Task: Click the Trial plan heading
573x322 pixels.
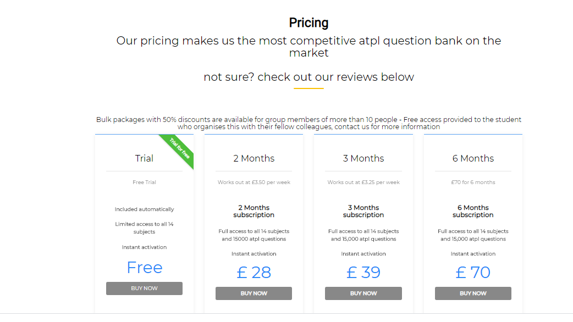Action: click(x=144, y=158)
